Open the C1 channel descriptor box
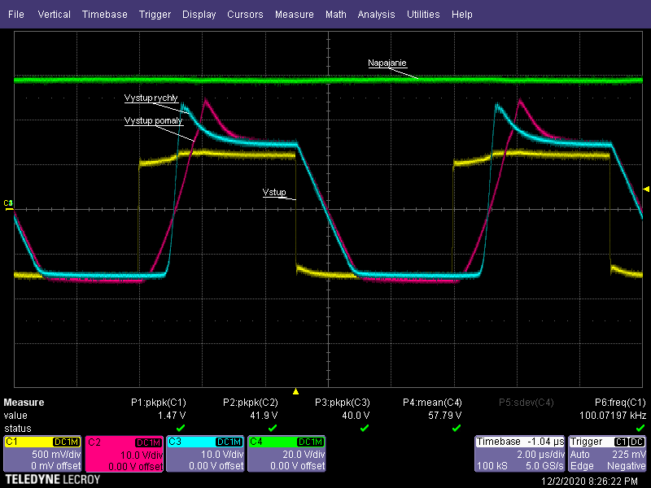651x488 pixels. pos(42,454)
